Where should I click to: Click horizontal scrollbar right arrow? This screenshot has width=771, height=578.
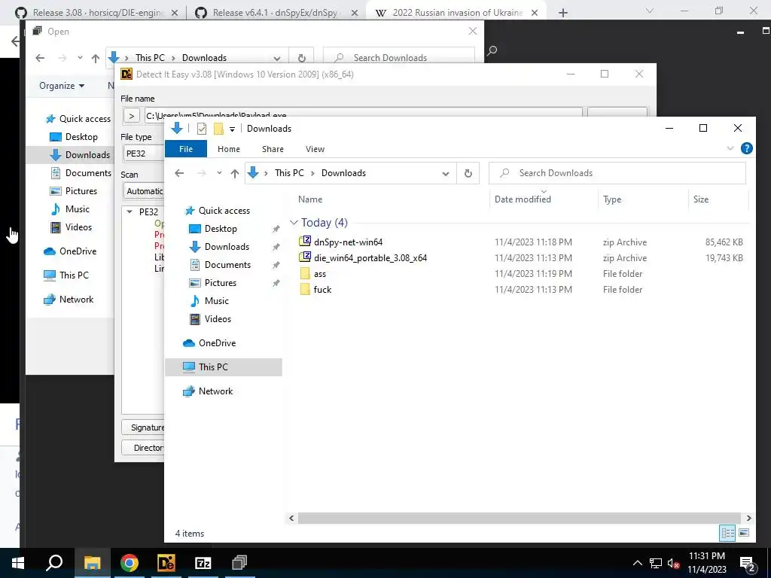[x=748, y=518]
